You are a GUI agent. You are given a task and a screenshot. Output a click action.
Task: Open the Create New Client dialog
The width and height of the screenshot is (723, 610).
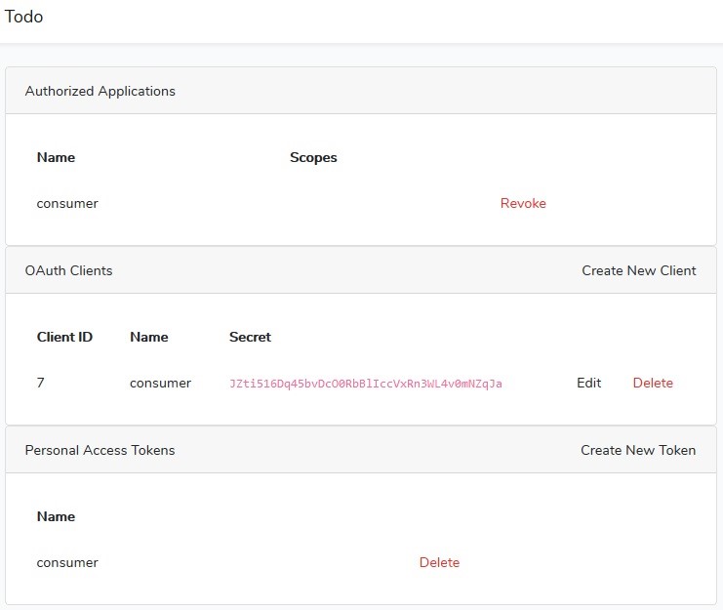coord(639,270)
